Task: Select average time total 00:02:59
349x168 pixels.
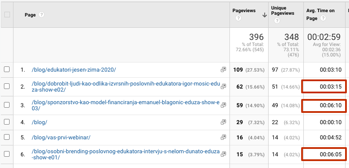Action: pyautogui.click(x=324, y=37)
